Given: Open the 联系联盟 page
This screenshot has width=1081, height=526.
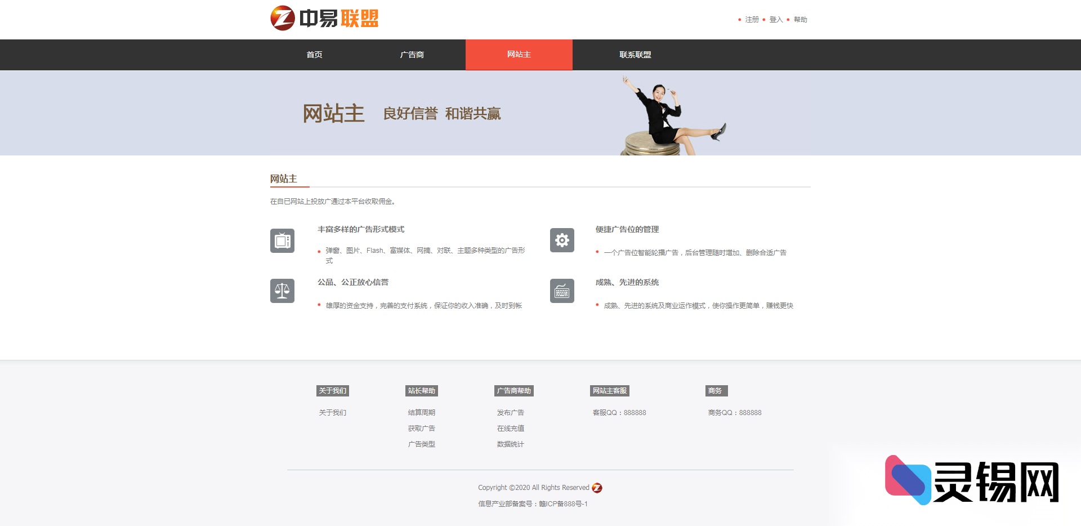Looking at the screenshot, I should pyautogui.click(x=635, y=55).
